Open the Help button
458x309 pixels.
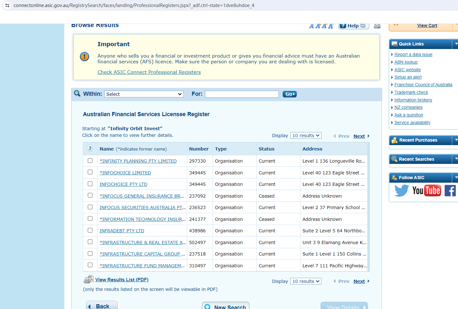[x=354, y=26]
